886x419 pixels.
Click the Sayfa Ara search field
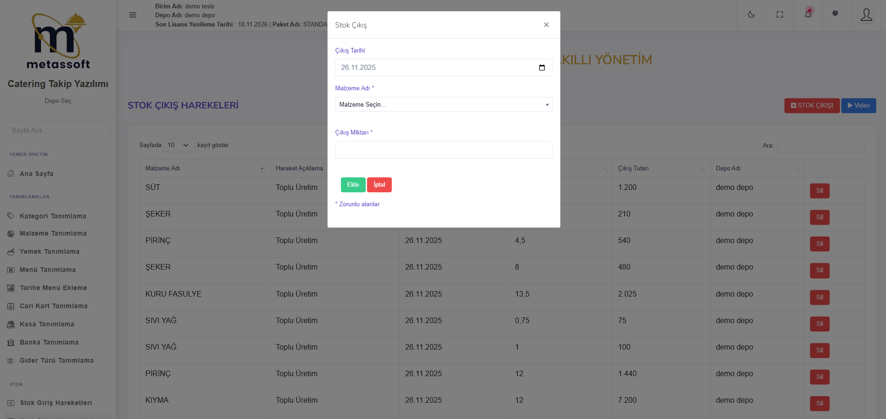(58, 130)
